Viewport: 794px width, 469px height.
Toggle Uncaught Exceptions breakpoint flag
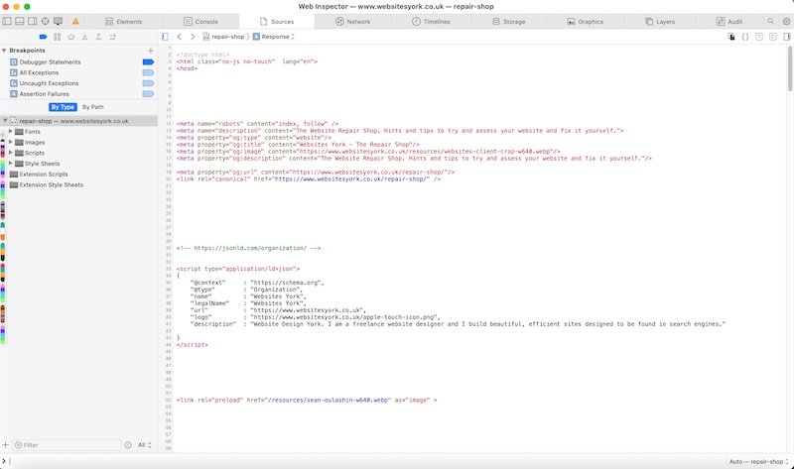(148, 83)
